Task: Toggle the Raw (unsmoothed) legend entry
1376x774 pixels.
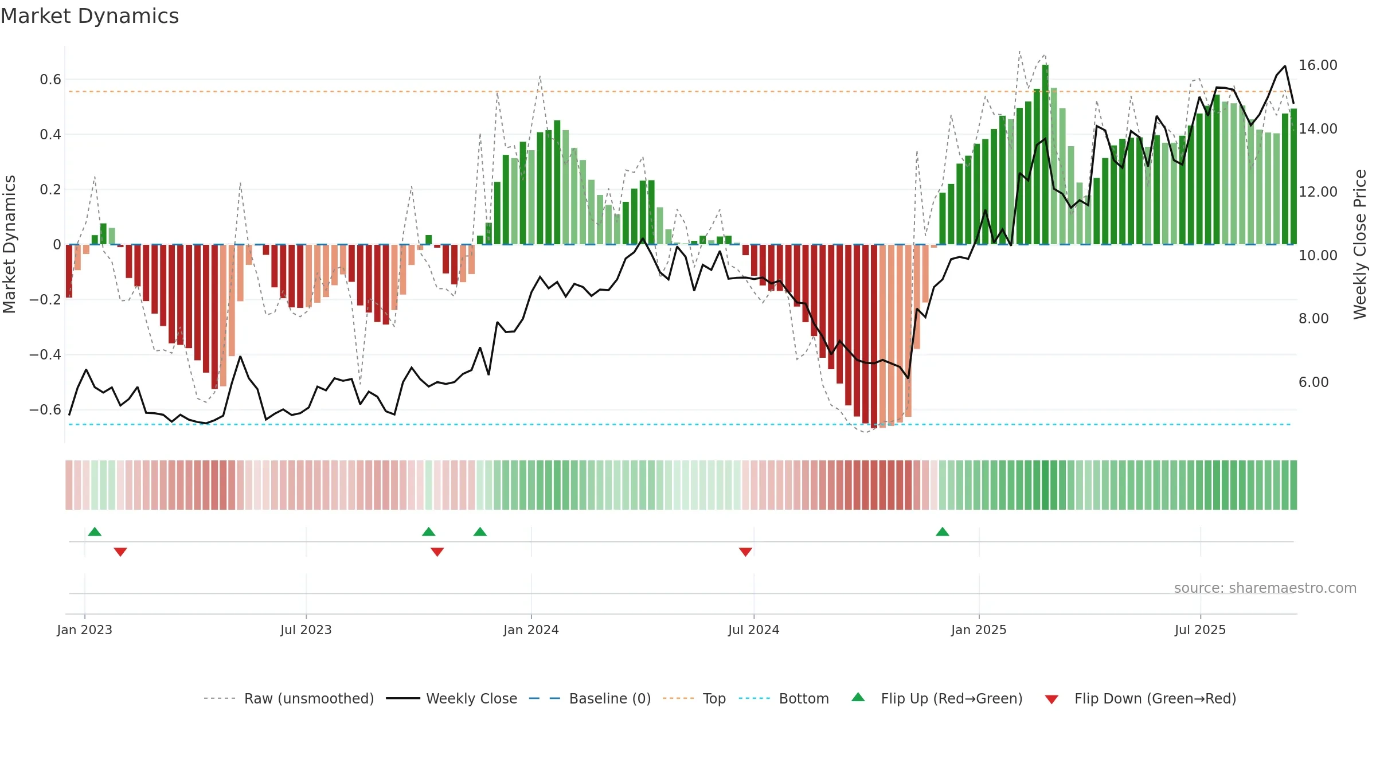Action: (288, 698)
